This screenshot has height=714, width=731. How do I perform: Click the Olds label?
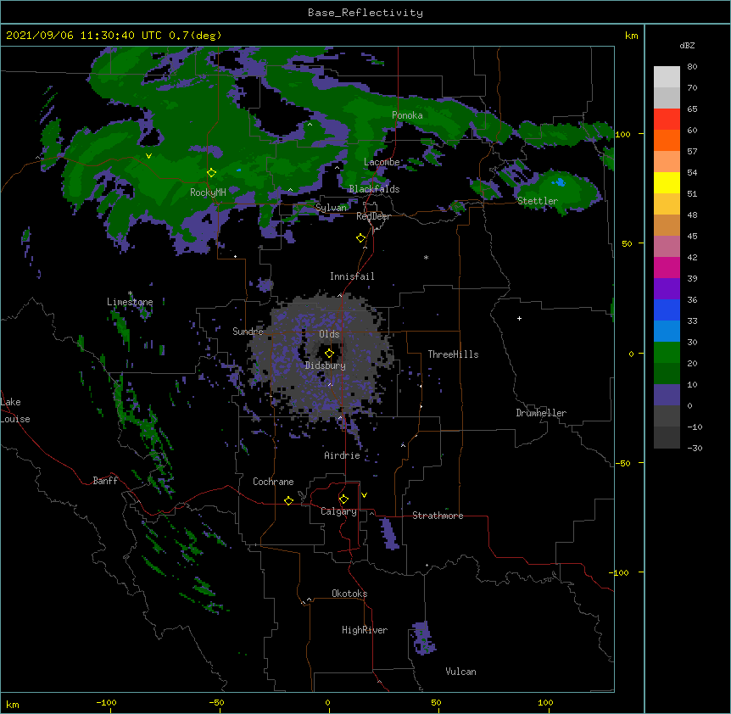[x=329, y=334]
